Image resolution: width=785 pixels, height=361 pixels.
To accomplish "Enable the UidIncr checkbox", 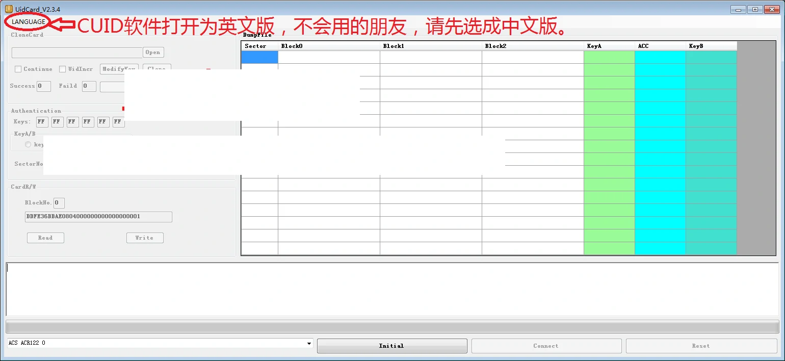I will pos(63,69).
